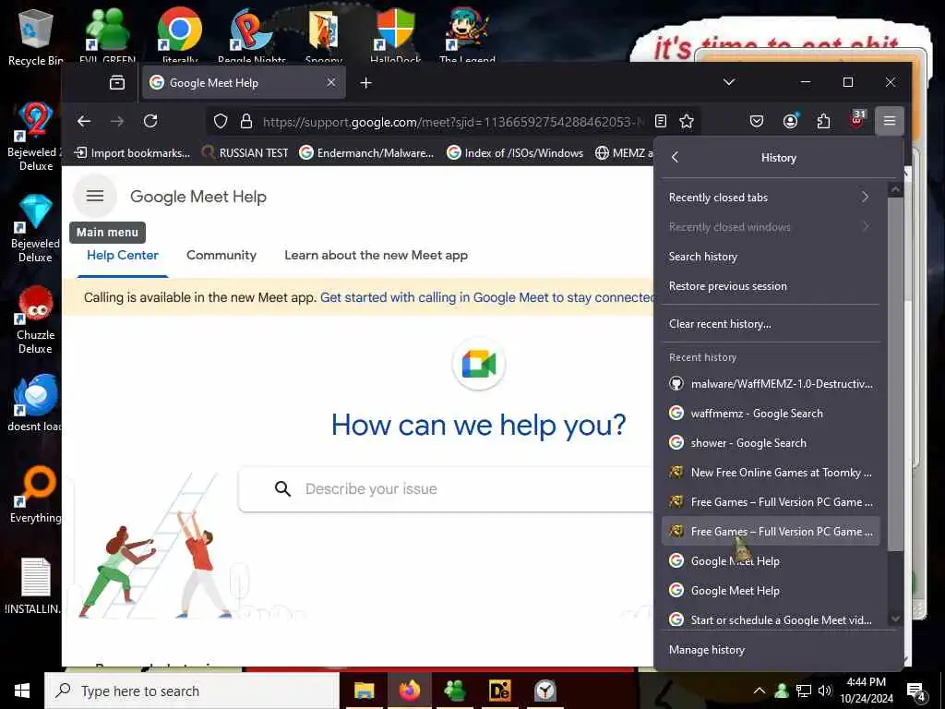The width and height of the screenshot is (945, 709).
Task: Open waffmemz - Google Search history entry
Action: coord(771,413)
